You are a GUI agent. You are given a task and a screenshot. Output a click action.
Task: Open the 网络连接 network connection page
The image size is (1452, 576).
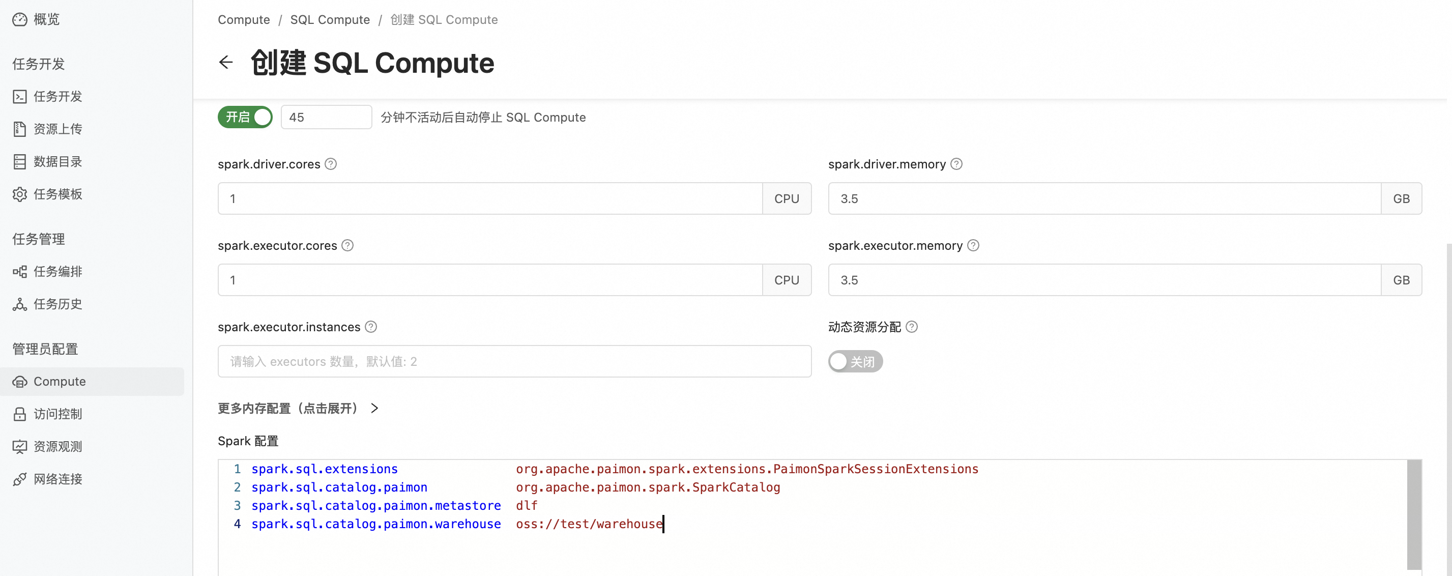(x=59, y=479)
